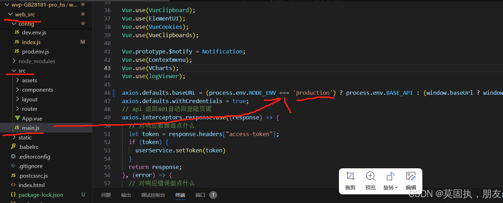Click the git icon beside .gitignore
The image size is (503, 203).
13,166
